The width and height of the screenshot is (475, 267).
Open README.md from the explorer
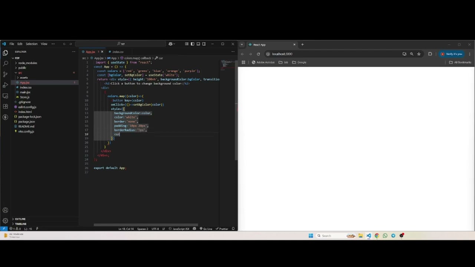click(x=26, y=126)
